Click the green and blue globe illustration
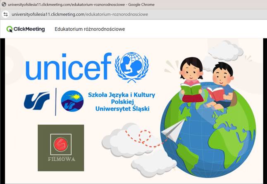267x184 pixels. [x=208, y=130]
